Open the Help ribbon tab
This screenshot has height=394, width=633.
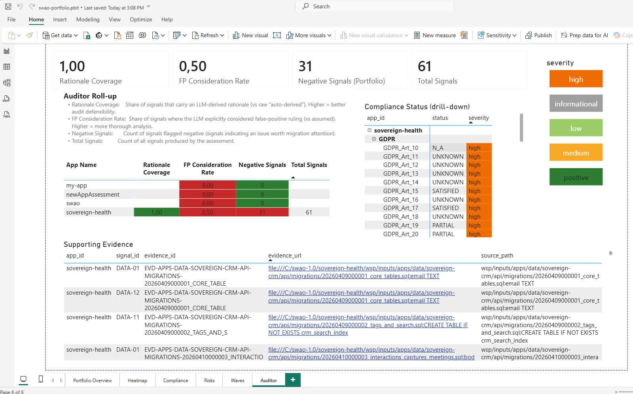(167, 19)
